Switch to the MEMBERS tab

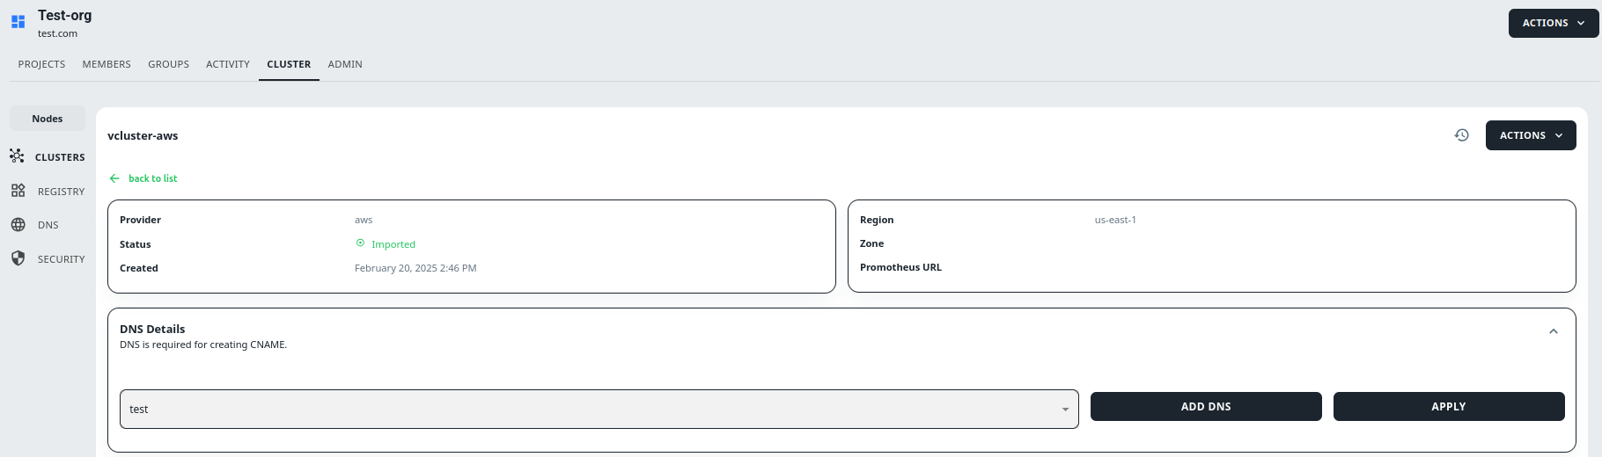tap(107, 64)
